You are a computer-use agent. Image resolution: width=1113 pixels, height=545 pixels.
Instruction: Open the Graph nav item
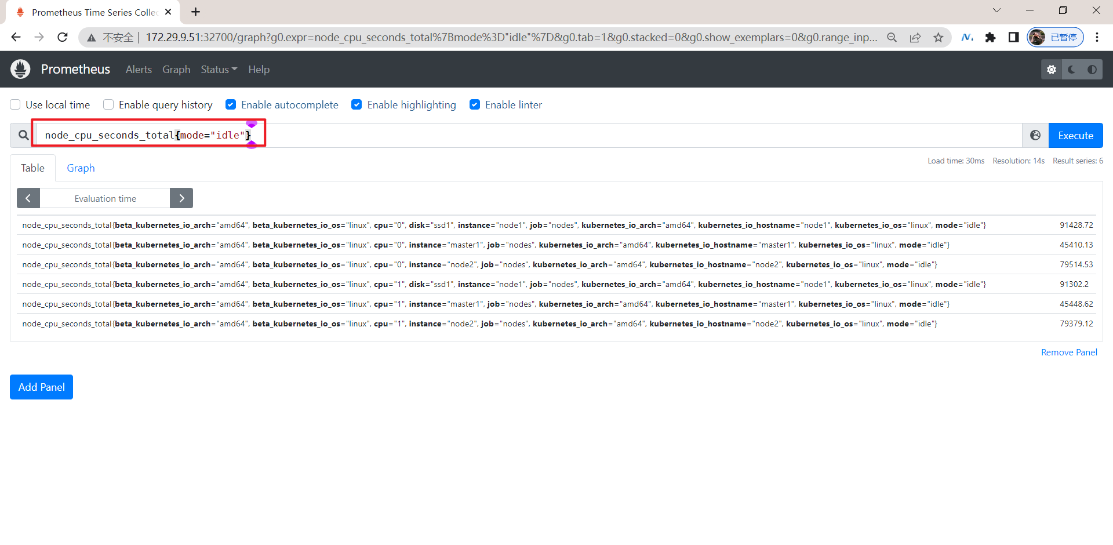tap(176, 70)
